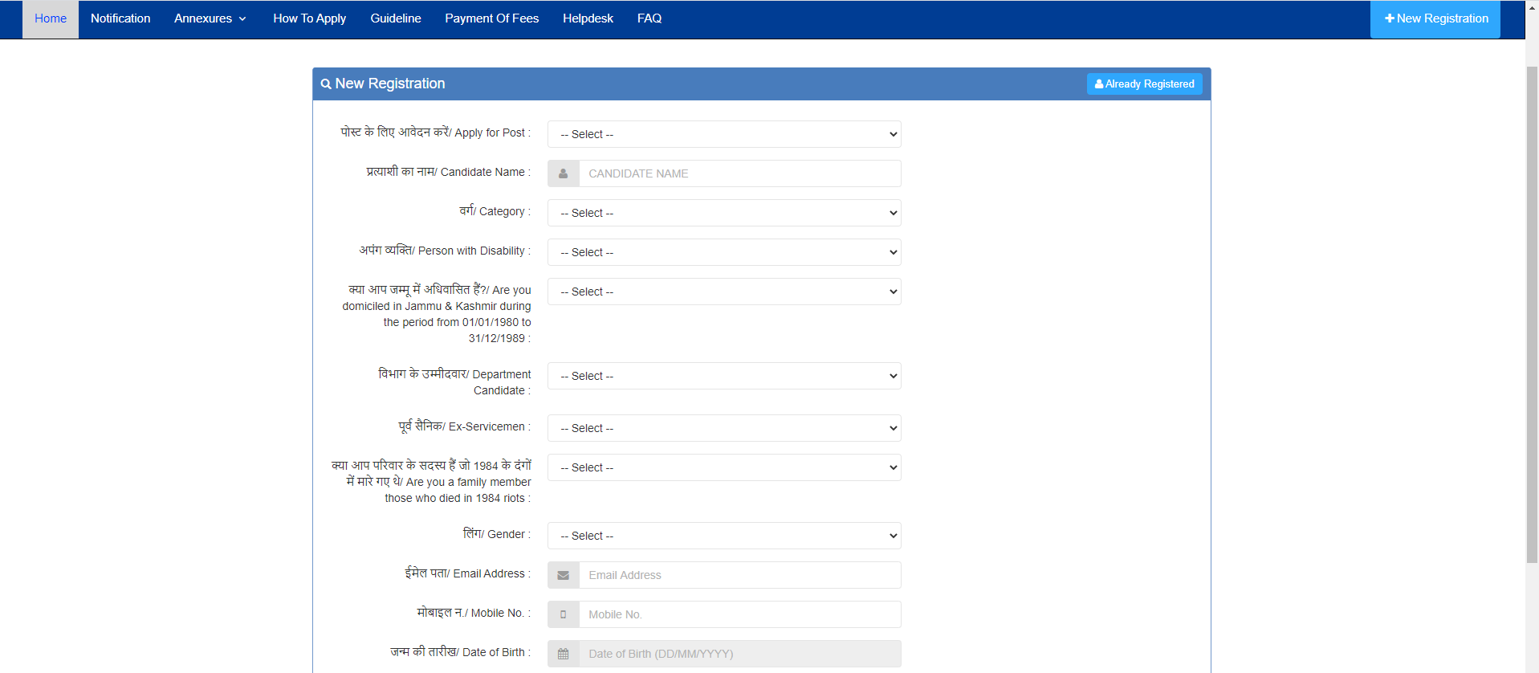Viewport: 1539px width, 673px height.
Task: Click the Already Registered button
Action: [1144, 84]
